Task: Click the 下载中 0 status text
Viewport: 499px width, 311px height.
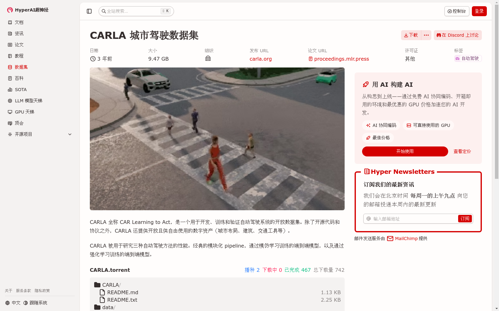Action: click(x=272, y=270)
